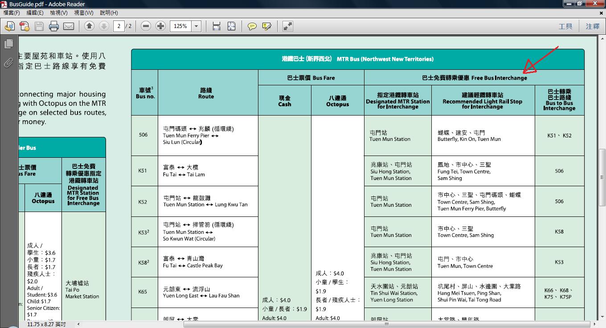The width and height of the screenshot is (606, 328).
Task: Print the document using the printer icon
Action: (54, 26)
